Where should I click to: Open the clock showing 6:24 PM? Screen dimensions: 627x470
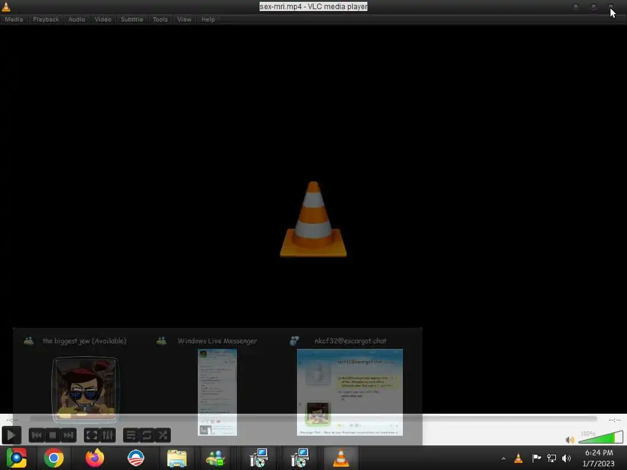pos(599,458)
